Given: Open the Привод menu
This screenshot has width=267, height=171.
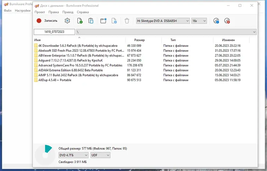Looking at the screenshot, I should tap(68, 12).
